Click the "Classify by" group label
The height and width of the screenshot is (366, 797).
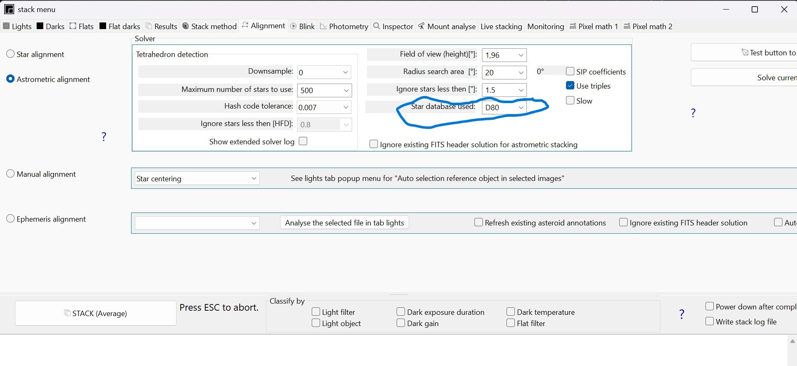tap(287, 301)
